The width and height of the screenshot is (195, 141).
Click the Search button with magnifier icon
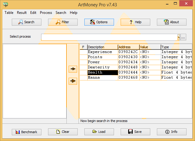pyautogui.click(x=27, y=22)
